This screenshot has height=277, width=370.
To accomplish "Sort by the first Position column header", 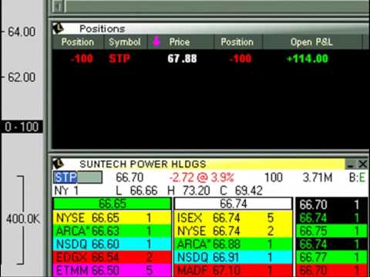I will [78, 42].
